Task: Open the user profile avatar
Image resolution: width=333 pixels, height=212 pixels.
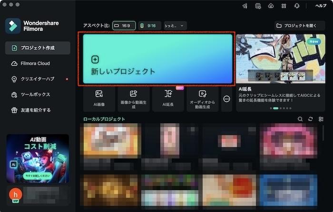Action: coord(16,194)
